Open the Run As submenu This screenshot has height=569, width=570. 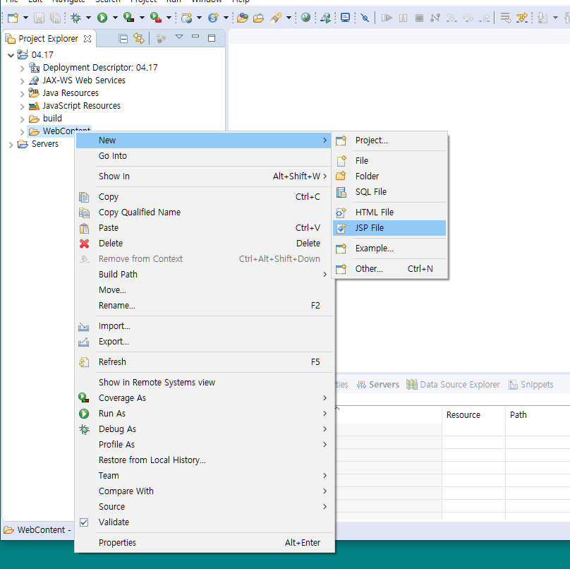pos(205,413)
